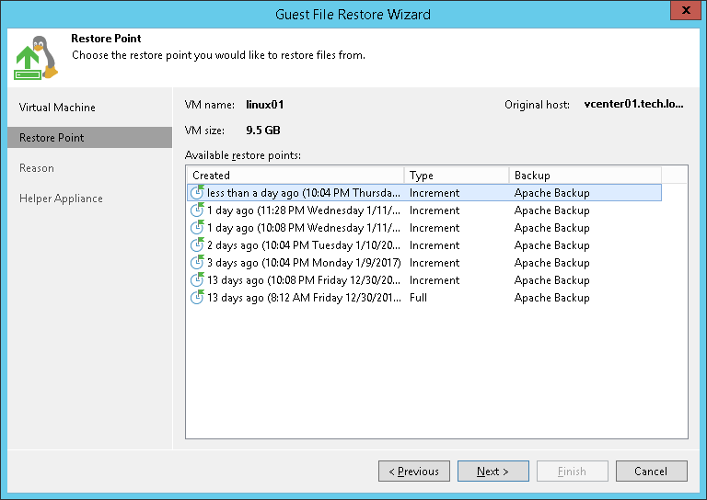Select '13 days ago (8:12 AM Friday' restore point
Viewport: 707px width, 500px height.
(x=424, y=298)
